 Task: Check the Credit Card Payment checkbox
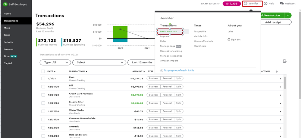click(x=43, y=95)
